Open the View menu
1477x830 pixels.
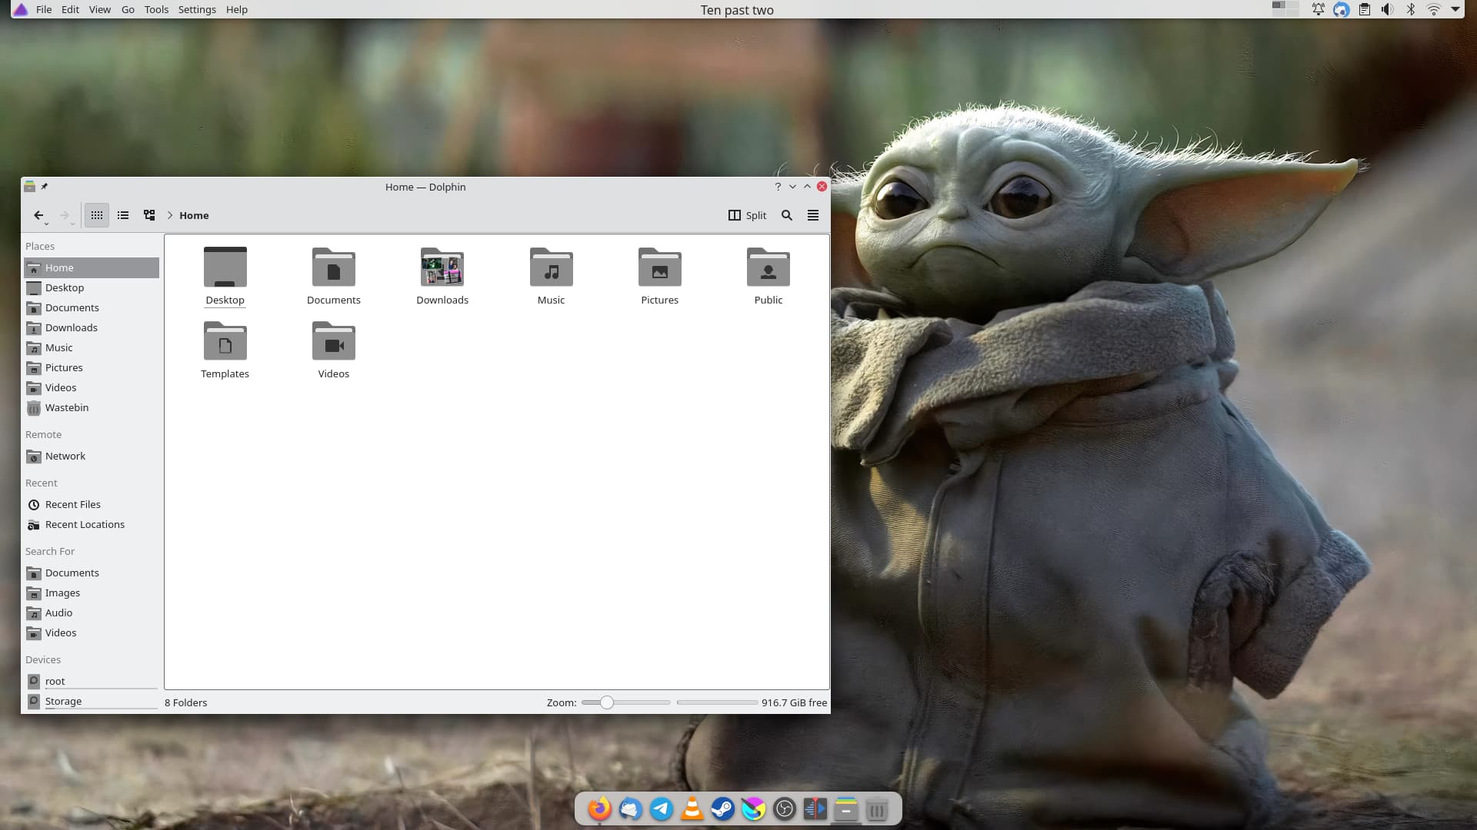point(99,9)
